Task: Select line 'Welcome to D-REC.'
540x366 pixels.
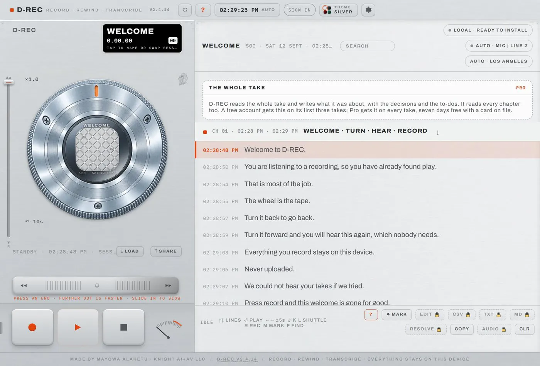Action: click(368, 150)
